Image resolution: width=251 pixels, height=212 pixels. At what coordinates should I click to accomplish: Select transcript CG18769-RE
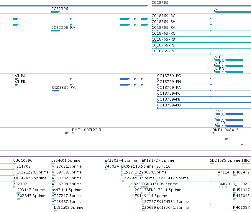point(163,51)
